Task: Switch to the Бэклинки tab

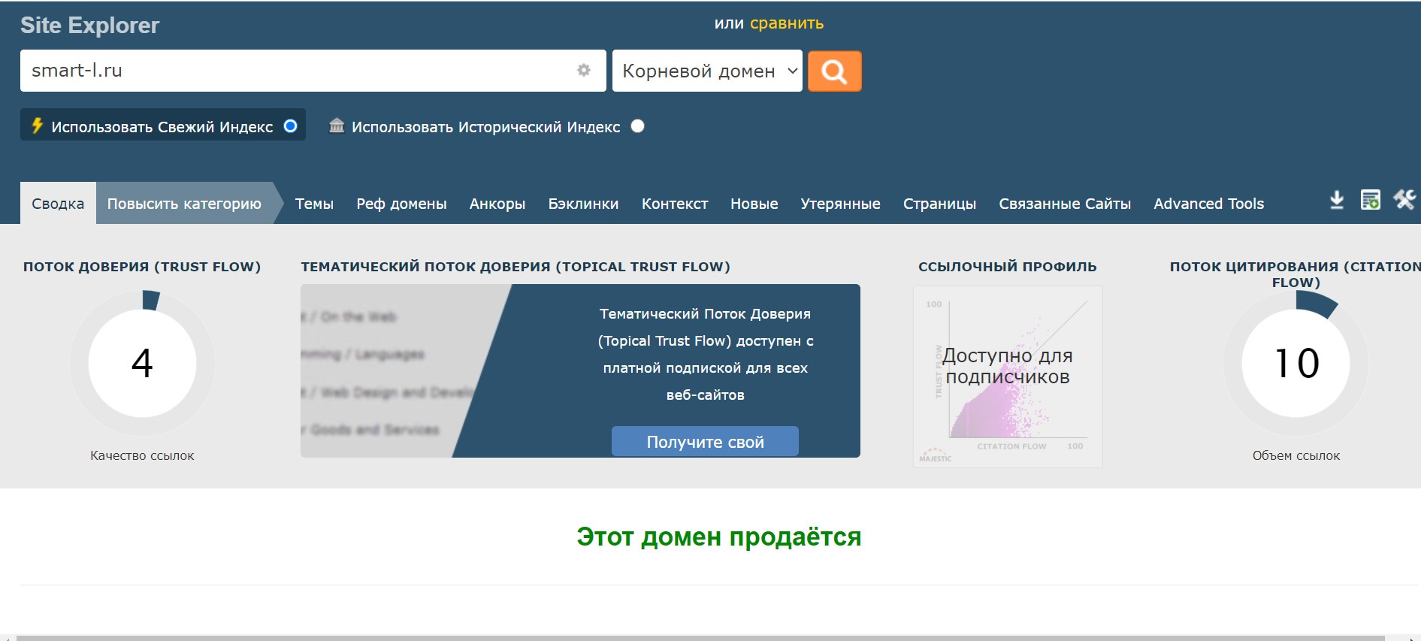Action: pos(583,204)
